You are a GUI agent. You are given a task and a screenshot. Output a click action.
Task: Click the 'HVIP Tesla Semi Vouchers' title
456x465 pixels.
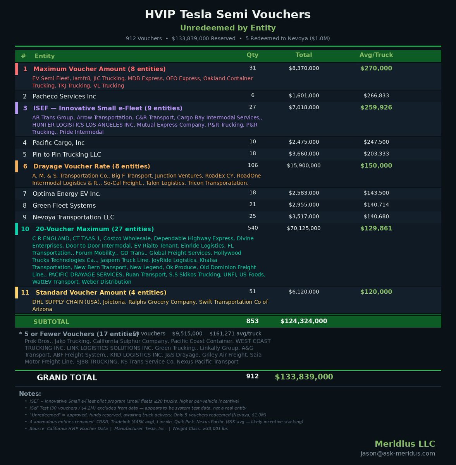[x=228, y=15]
